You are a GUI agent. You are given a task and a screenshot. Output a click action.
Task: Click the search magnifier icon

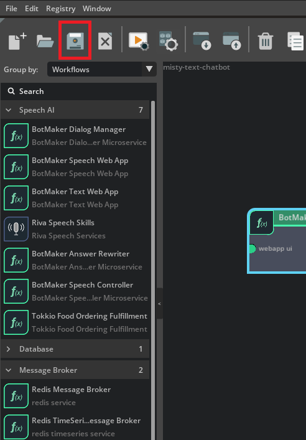(x=11, y=91)
